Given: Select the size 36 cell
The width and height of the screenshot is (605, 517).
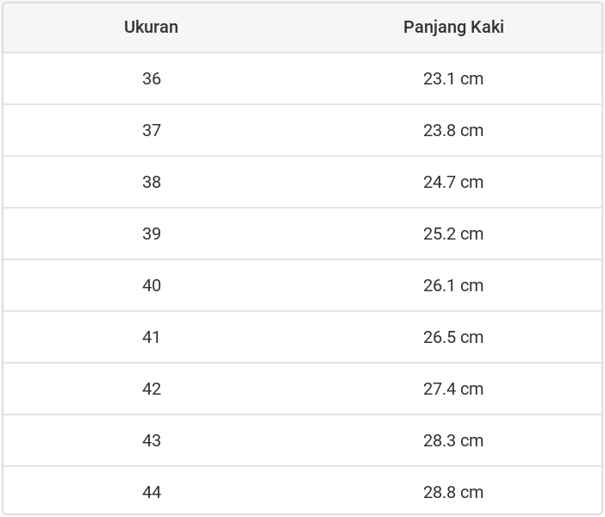Looking at the screenshot, I should (152, 78).
